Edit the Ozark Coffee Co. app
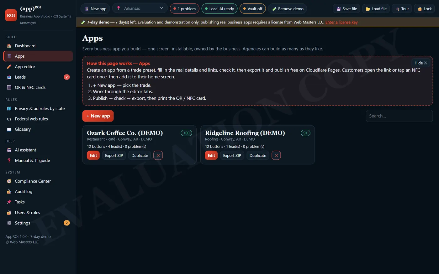Image resolution: width=439 pixels, height=274 pixels. pos(93,155)
